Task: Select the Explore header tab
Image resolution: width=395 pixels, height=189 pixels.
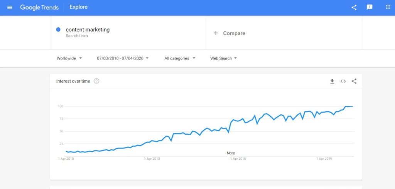Action: coord(79,7)
